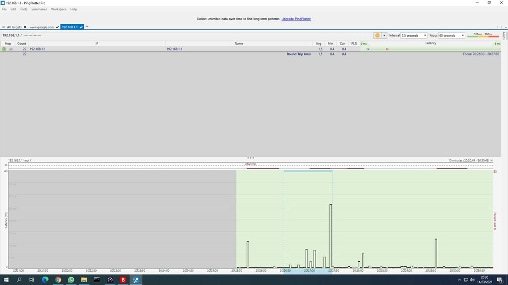Click the green hop 1 number badge

pos(4,49)
